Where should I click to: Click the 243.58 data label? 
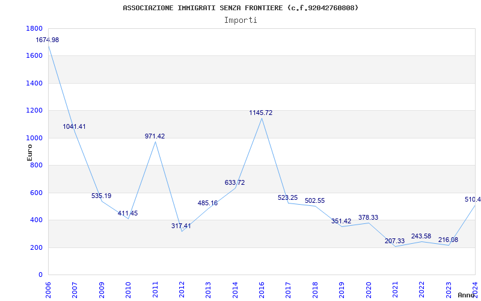pyautogui.click(x=421, y=235)
